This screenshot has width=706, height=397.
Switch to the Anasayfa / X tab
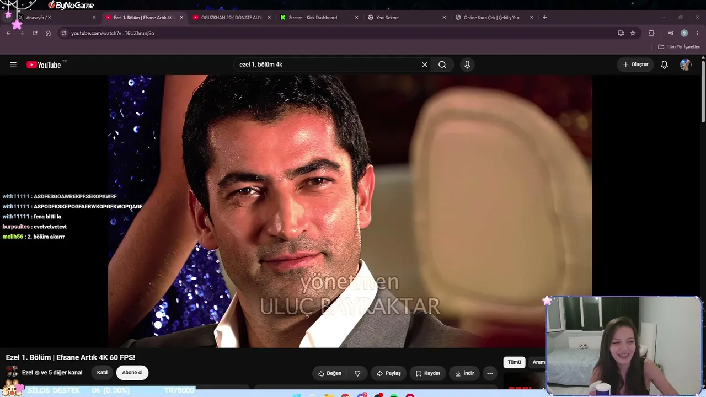55,18
